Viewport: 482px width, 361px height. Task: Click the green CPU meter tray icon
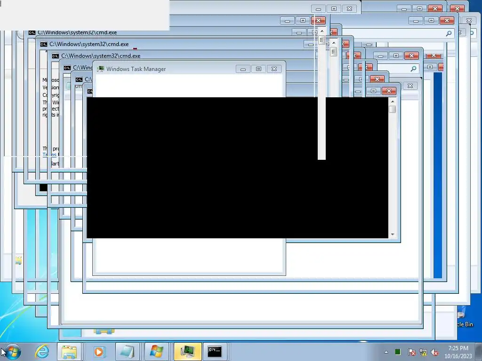click(397, 352)
